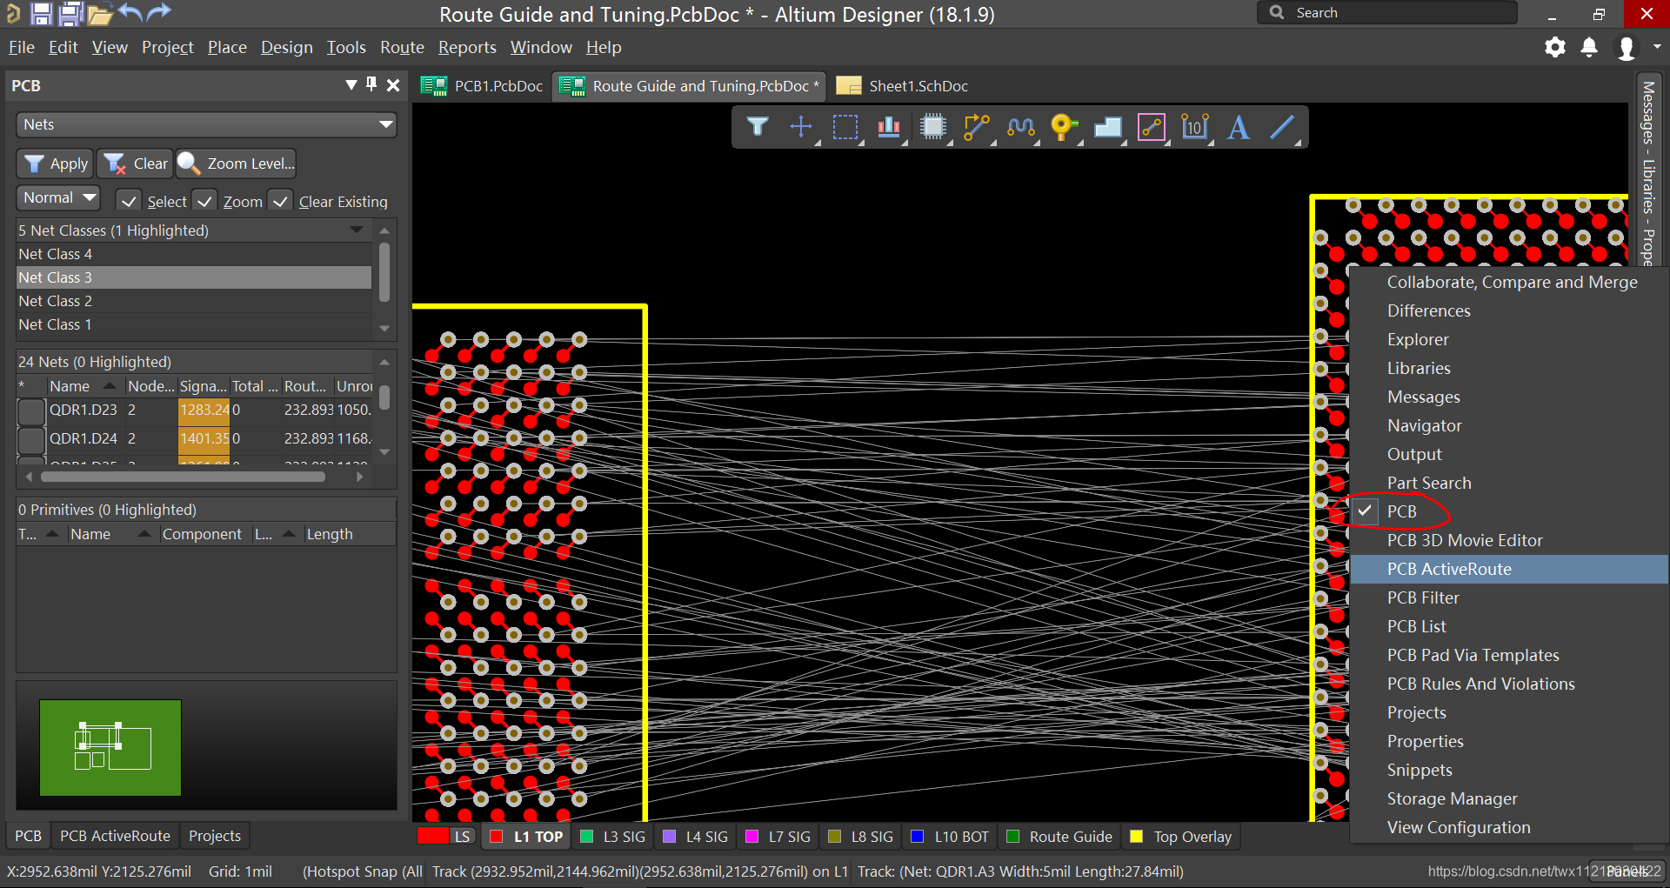Image resolution: width=1670 pixels, height=888 pixels.
Task: Click the Save icon in title bar
Action: pyautogui.click(x=41, y=13)
